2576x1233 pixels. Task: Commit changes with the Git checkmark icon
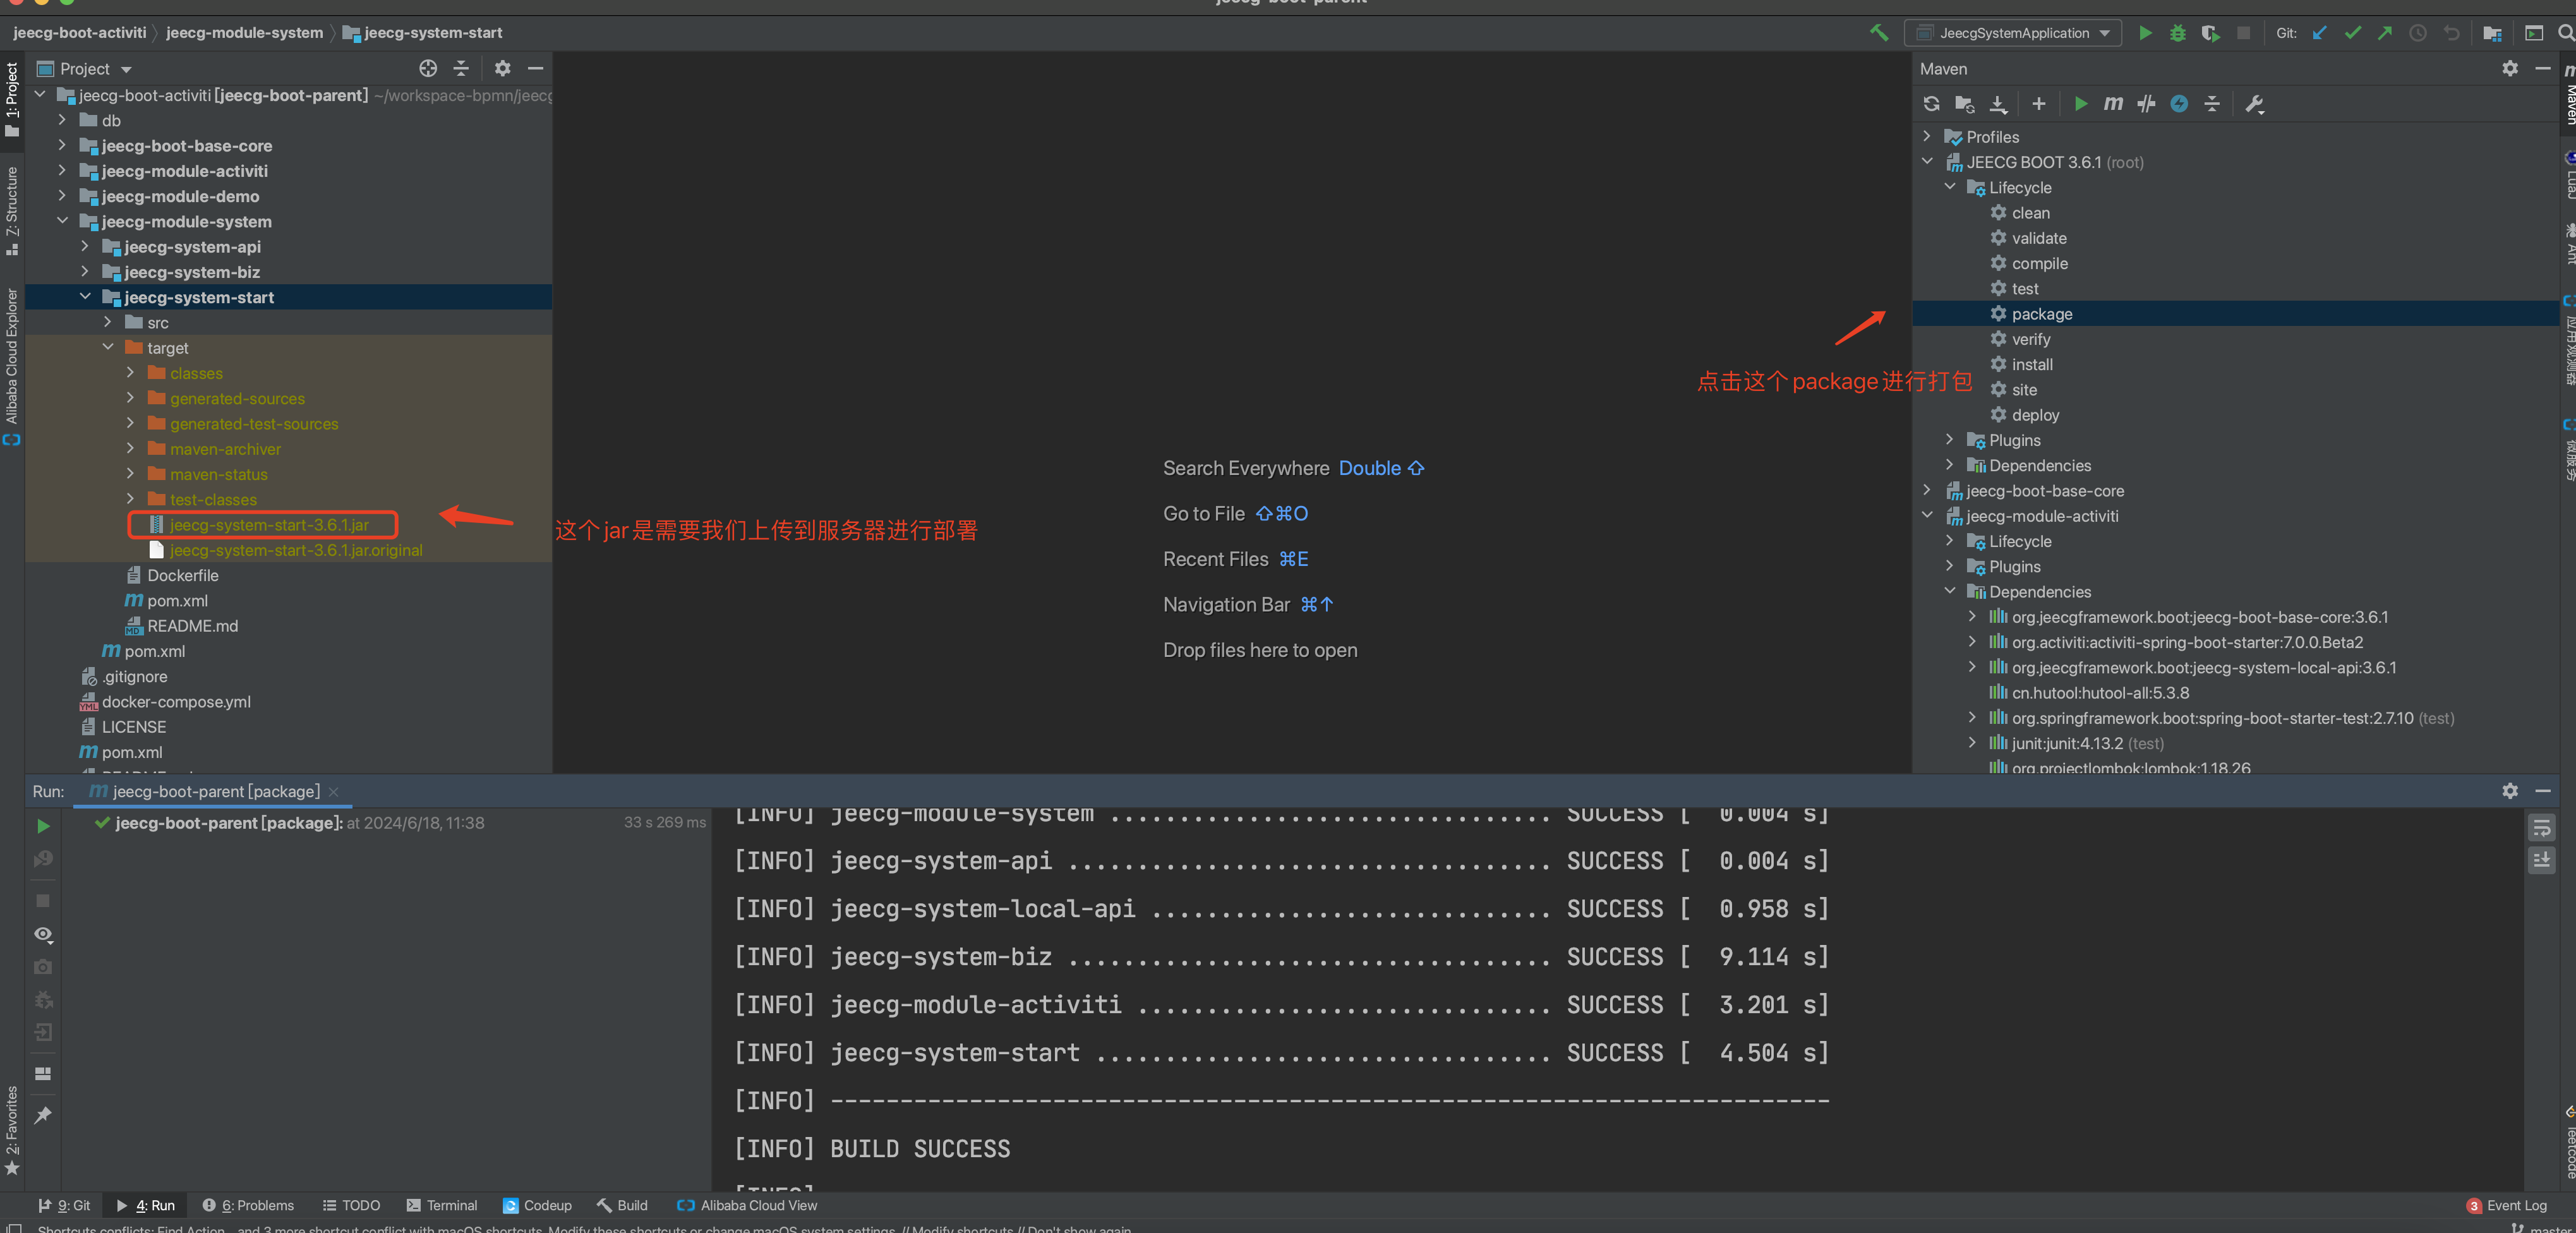2353,33
